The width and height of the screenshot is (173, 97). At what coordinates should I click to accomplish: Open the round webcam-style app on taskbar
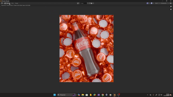pos(107,95)
